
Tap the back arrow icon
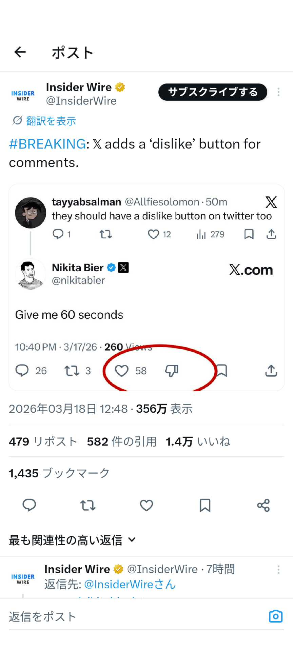point(20,52)
